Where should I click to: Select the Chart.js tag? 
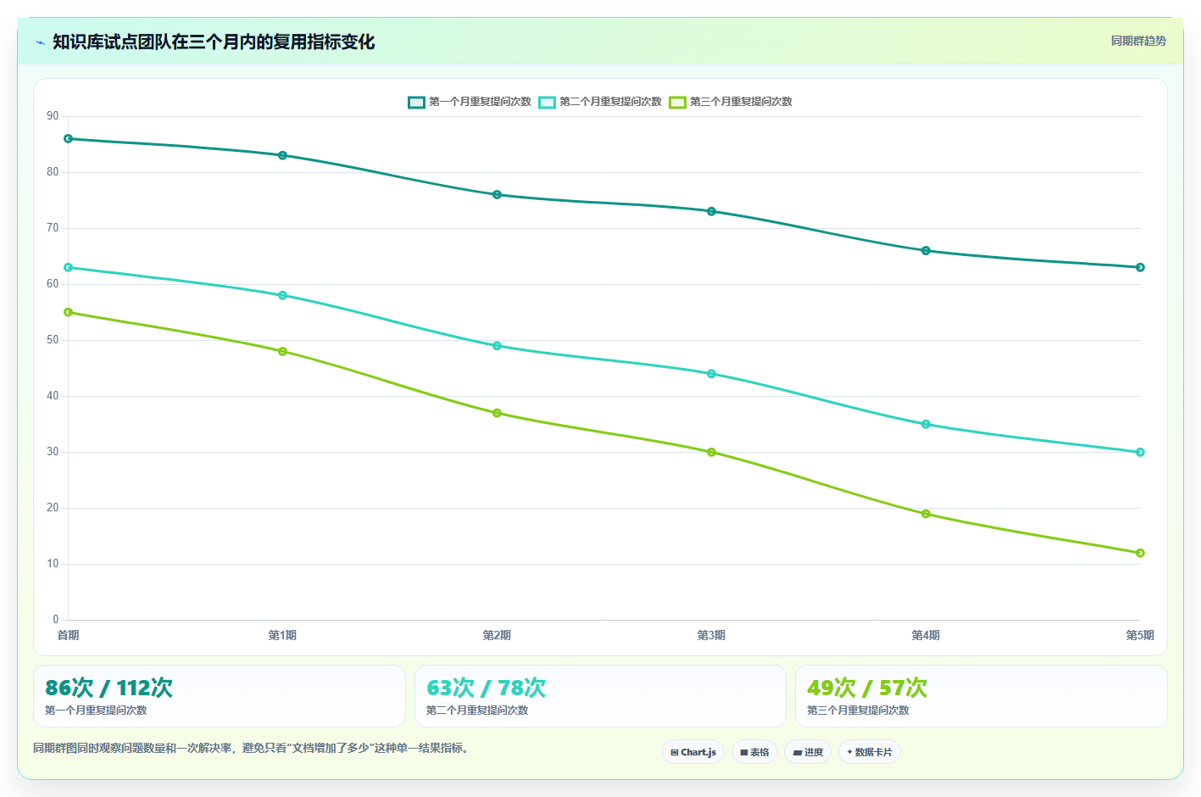(x=693, y=752)
